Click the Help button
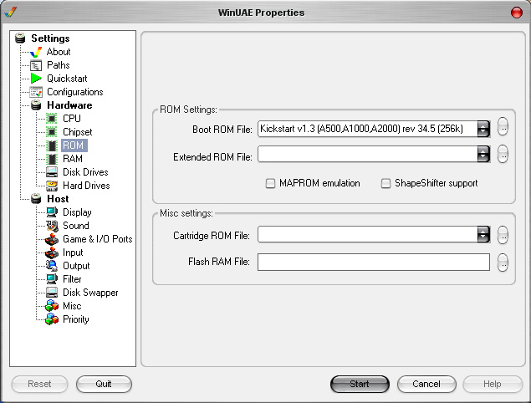 pos(493,384)
